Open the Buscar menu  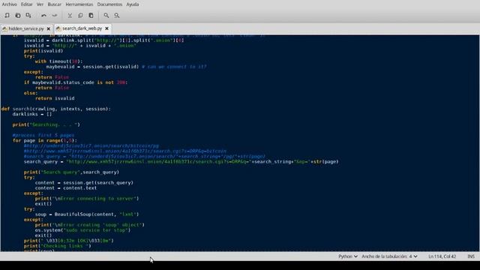[x=55, y=4]
